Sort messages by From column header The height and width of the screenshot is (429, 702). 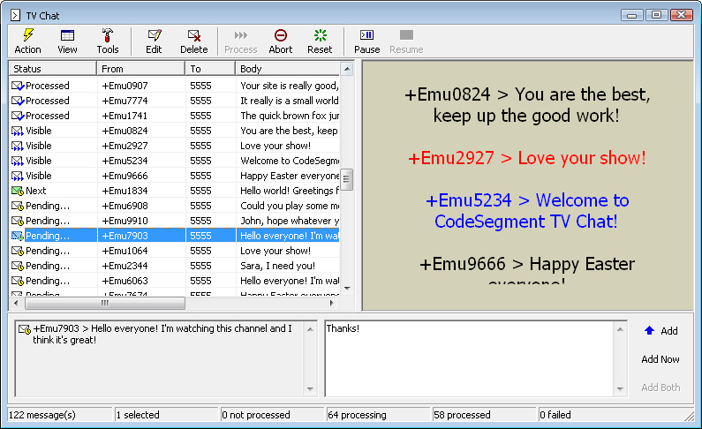(140, 69)
